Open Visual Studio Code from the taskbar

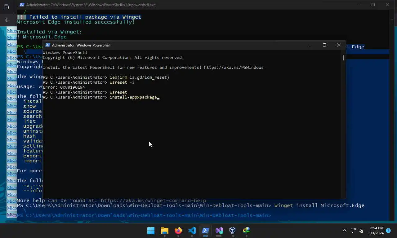(192, 231)
